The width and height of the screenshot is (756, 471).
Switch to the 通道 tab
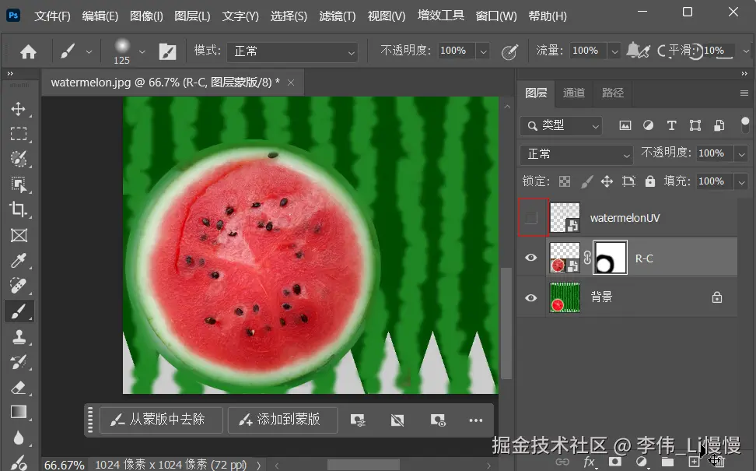pos(574,93)
